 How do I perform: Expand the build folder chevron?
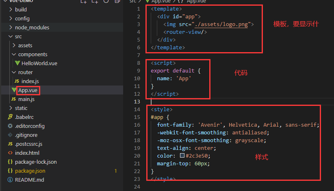click(x=11, y=9)
